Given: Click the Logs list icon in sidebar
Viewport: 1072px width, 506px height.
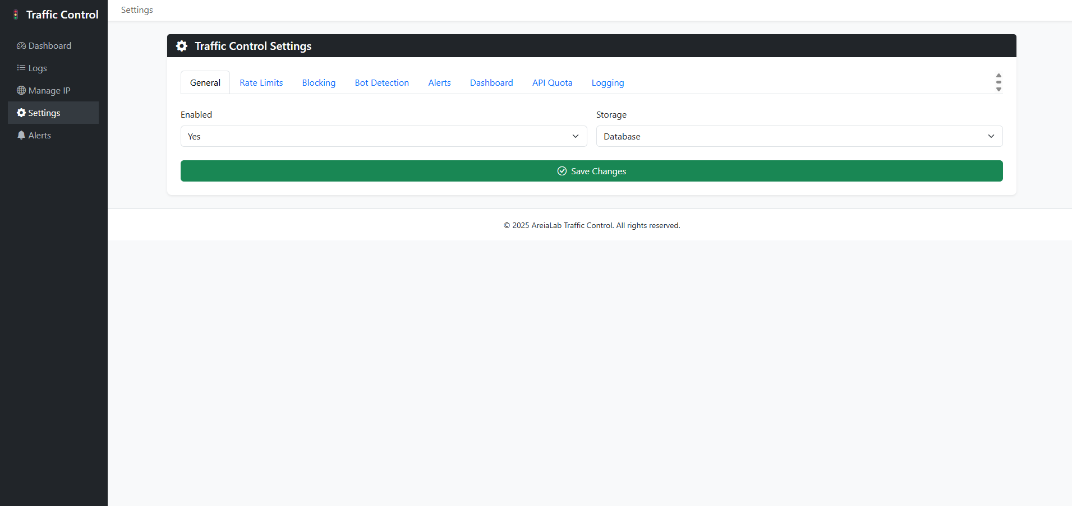Looking at the screenshot, I should (x=21, y=68).
